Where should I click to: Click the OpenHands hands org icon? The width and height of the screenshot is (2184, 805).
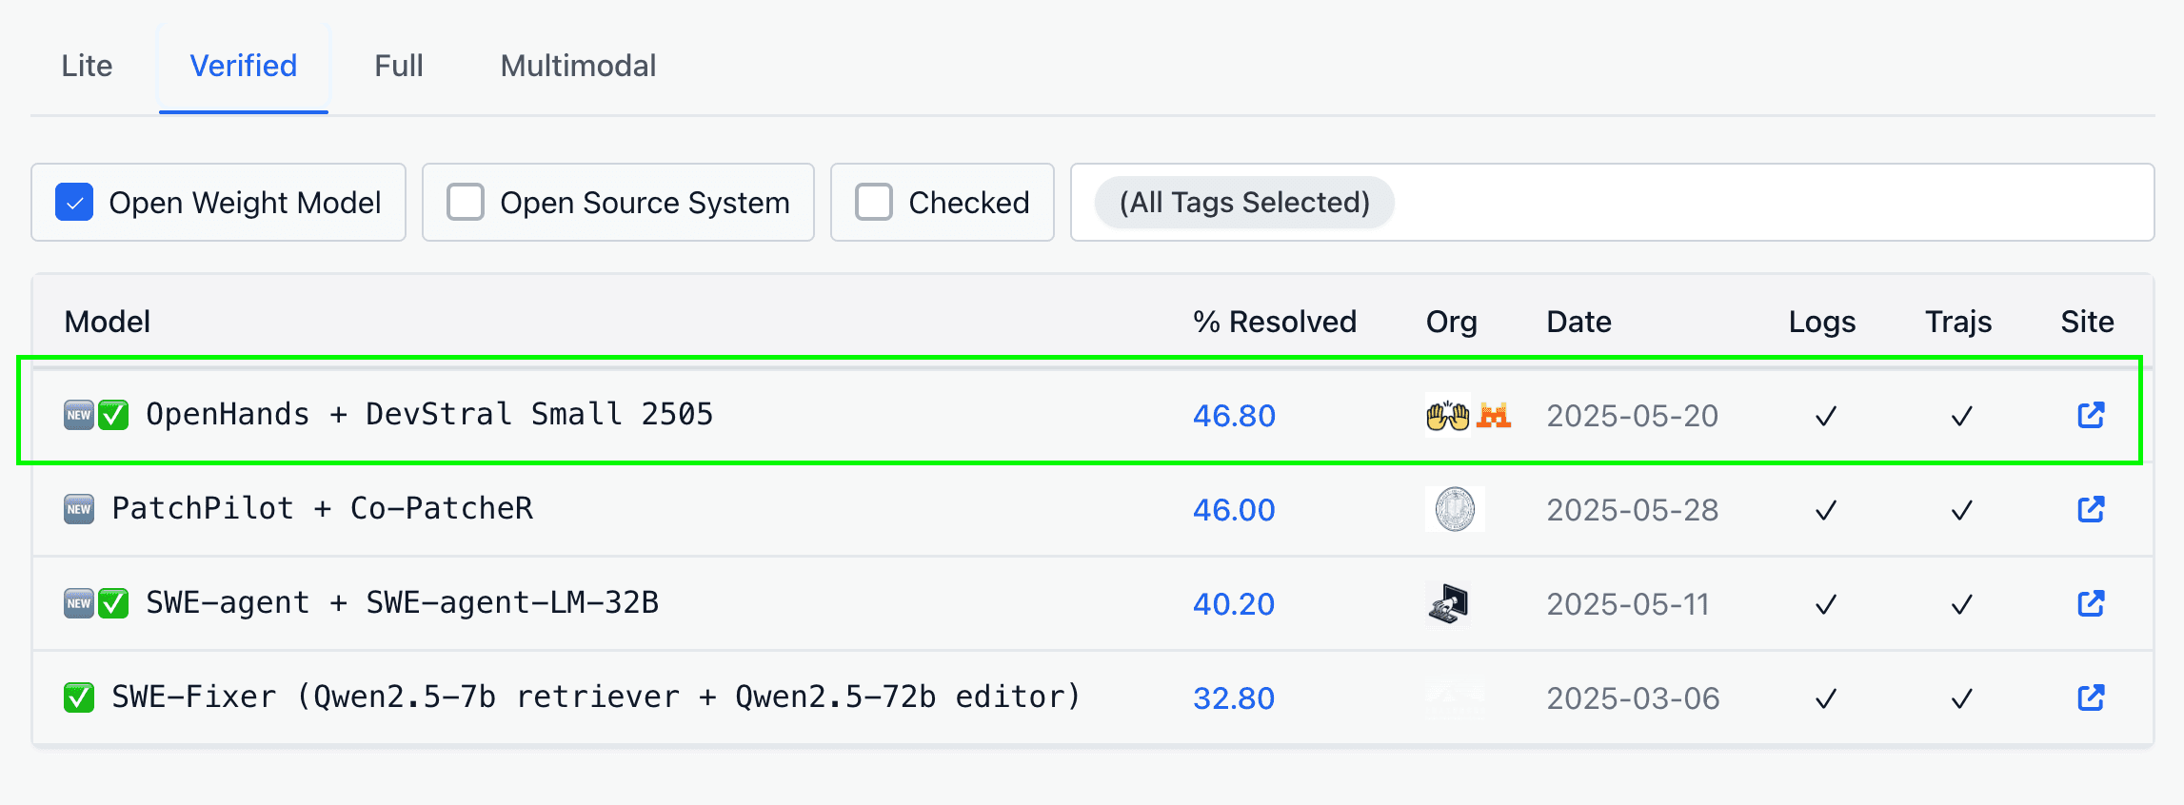pos(1447,416)
